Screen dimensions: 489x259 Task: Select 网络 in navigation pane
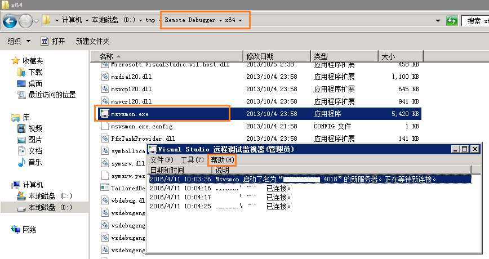tap(24, 230)
